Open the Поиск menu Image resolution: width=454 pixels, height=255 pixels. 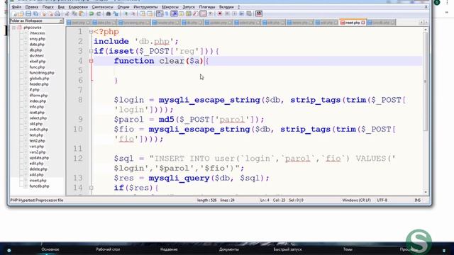click(48, 7)
